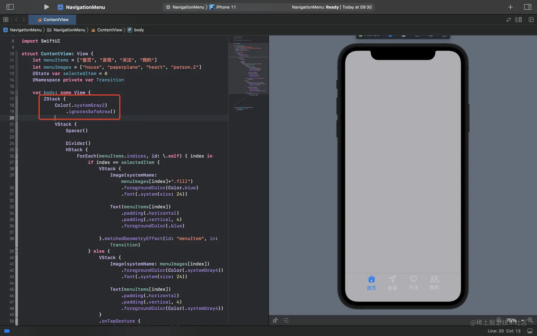Open the related items grid menu
The height and width of the screenshot is (336, 537).
pos(6,20)
